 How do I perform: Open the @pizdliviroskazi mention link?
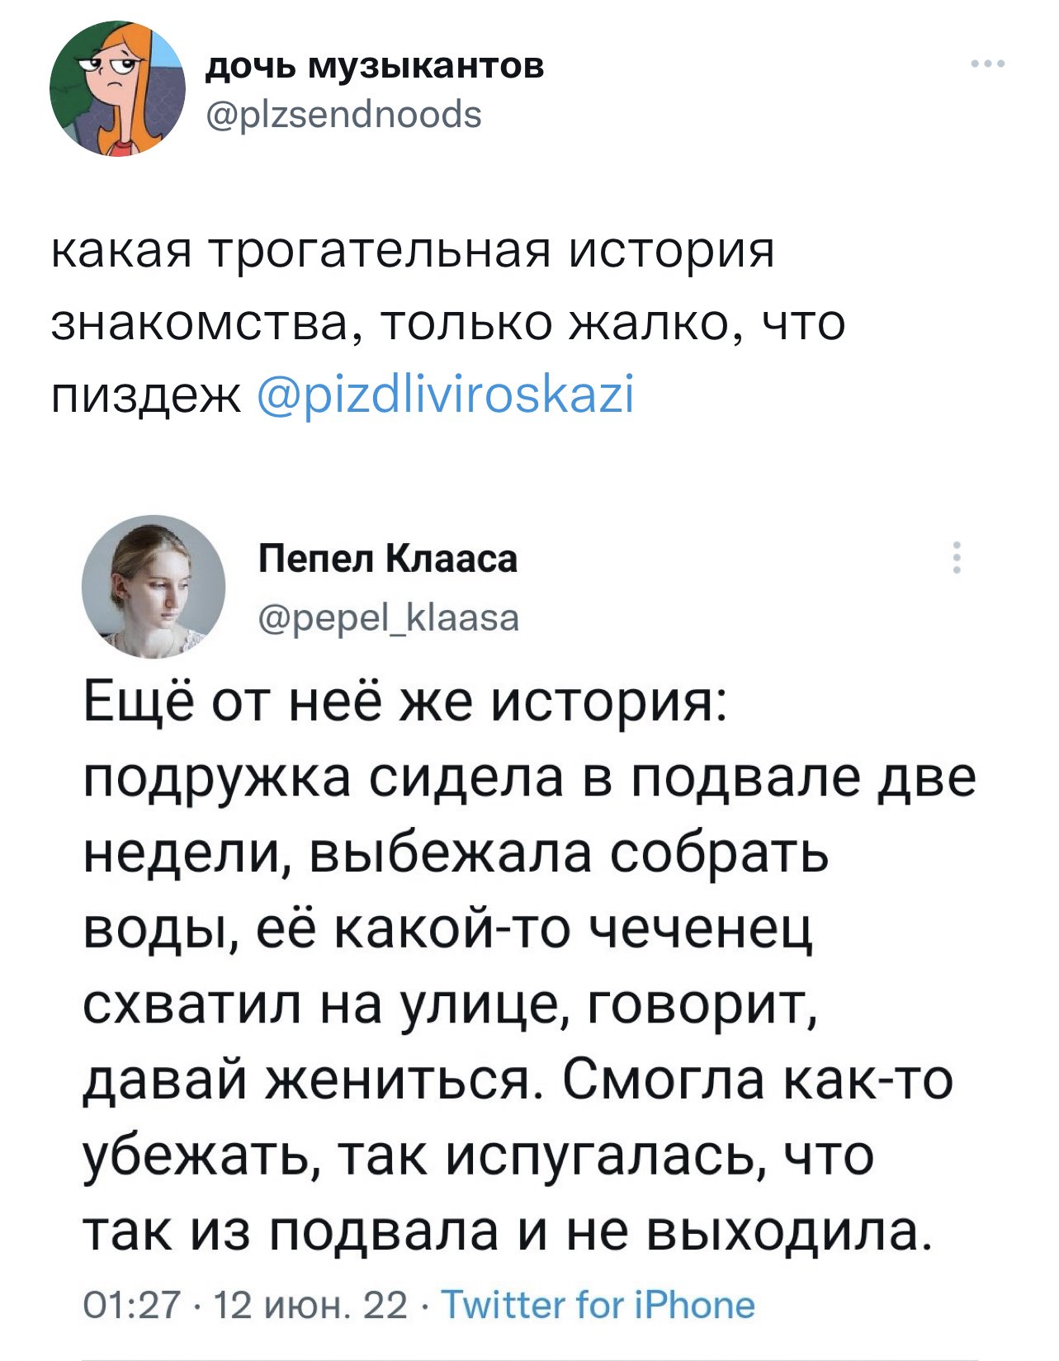coord(447,395)
